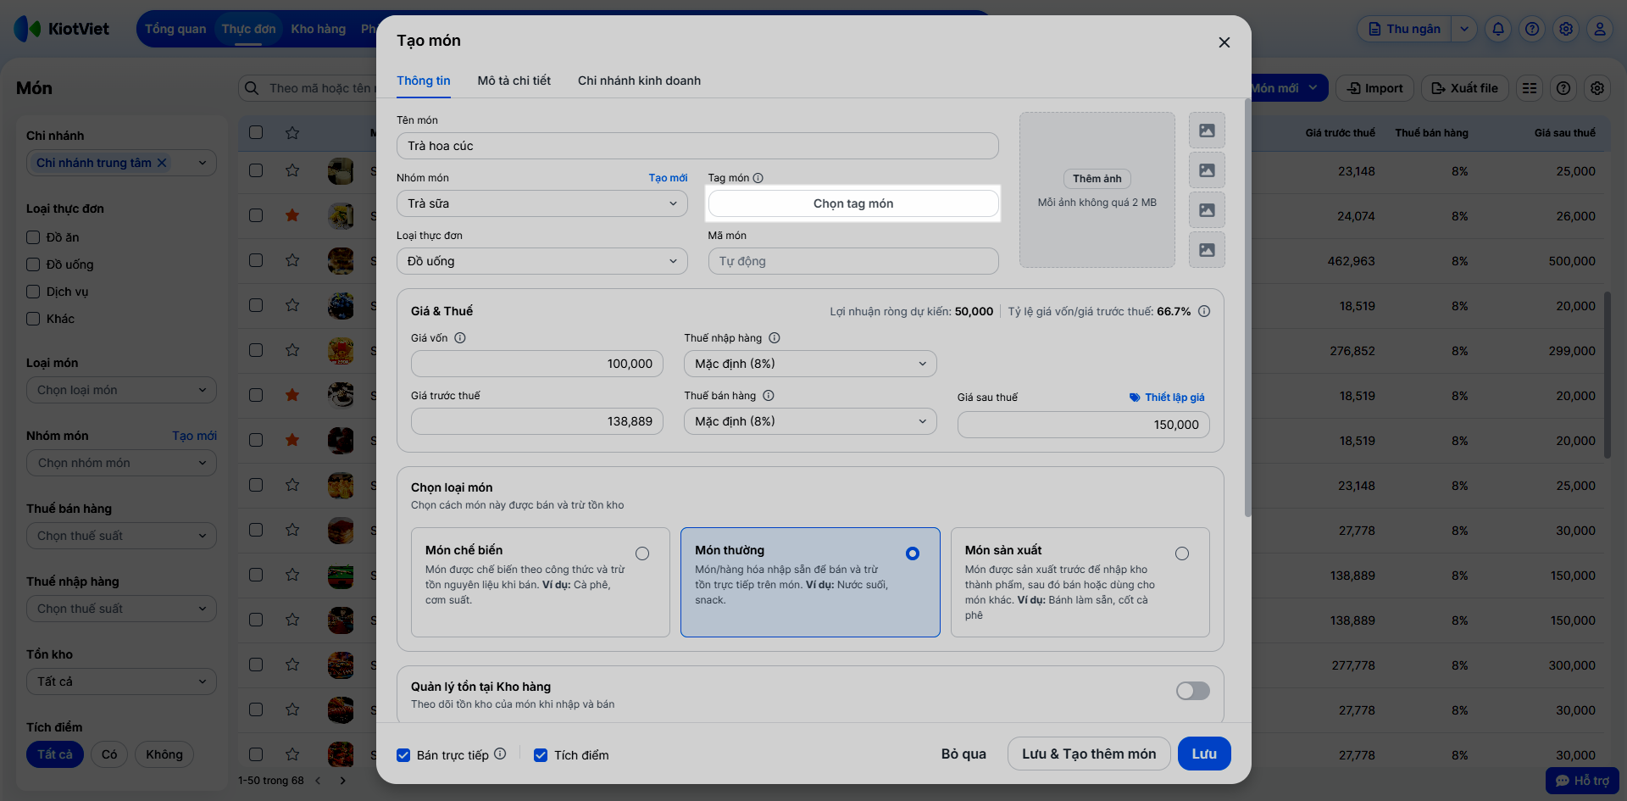
Task: Open the Loại thực đơn dropdown showing Đồ uống
Action: point(542,261)
